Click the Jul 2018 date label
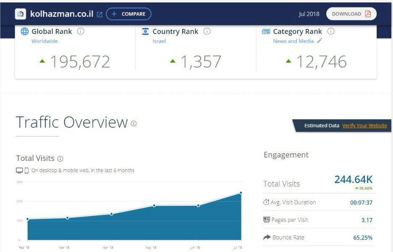This screenshot has height=252, width=393. pyautogui.click(x=309, y=14)
